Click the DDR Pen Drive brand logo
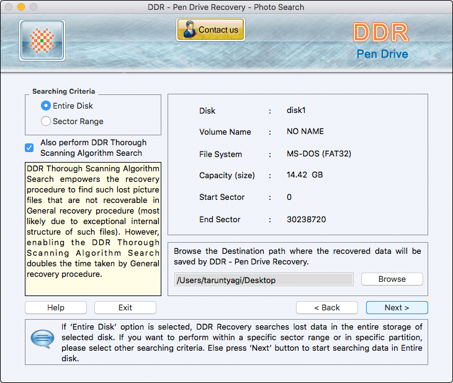 [382, 41]
